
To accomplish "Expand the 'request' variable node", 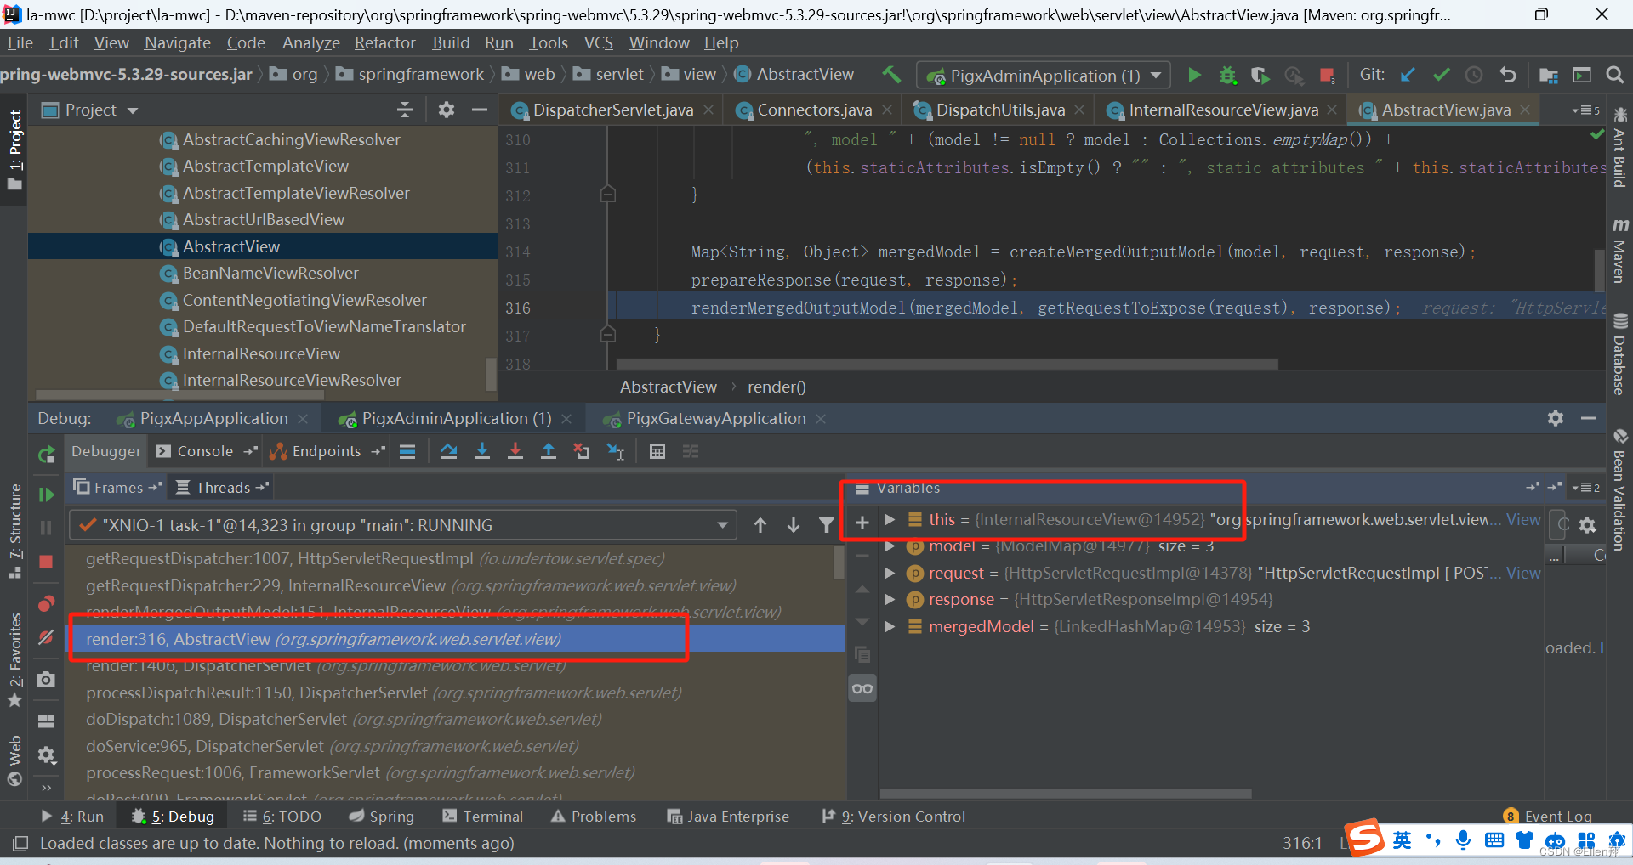I will pyautogui.click(x=889, y=574).
